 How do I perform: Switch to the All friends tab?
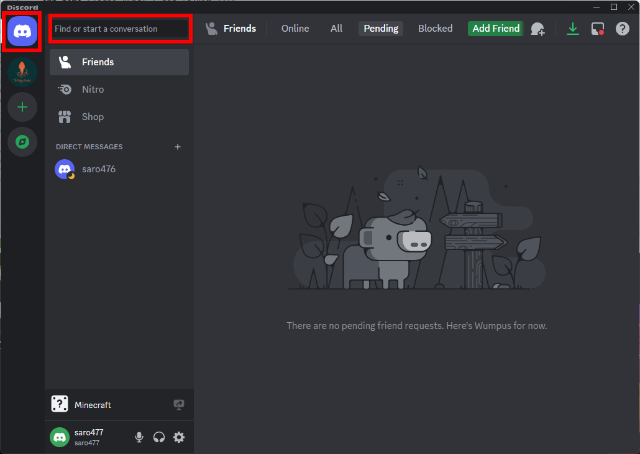click(x=336, y=29)
